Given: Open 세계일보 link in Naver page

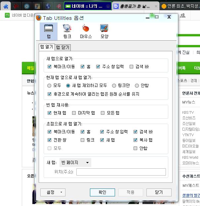Looking at the screenshot, I should [189, 152].
